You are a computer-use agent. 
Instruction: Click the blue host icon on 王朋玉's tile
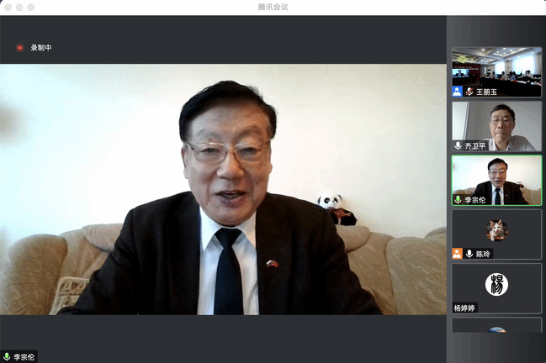coord(457,92)
